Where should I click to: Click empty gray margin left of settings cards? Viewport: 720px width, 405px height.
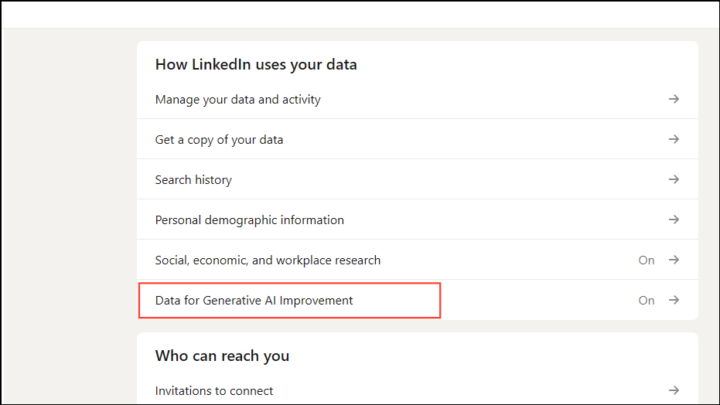coord(68,216)
